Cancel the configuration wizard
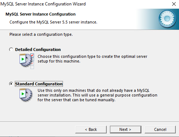This screenshot has width=179, height=137. point(160,129)
